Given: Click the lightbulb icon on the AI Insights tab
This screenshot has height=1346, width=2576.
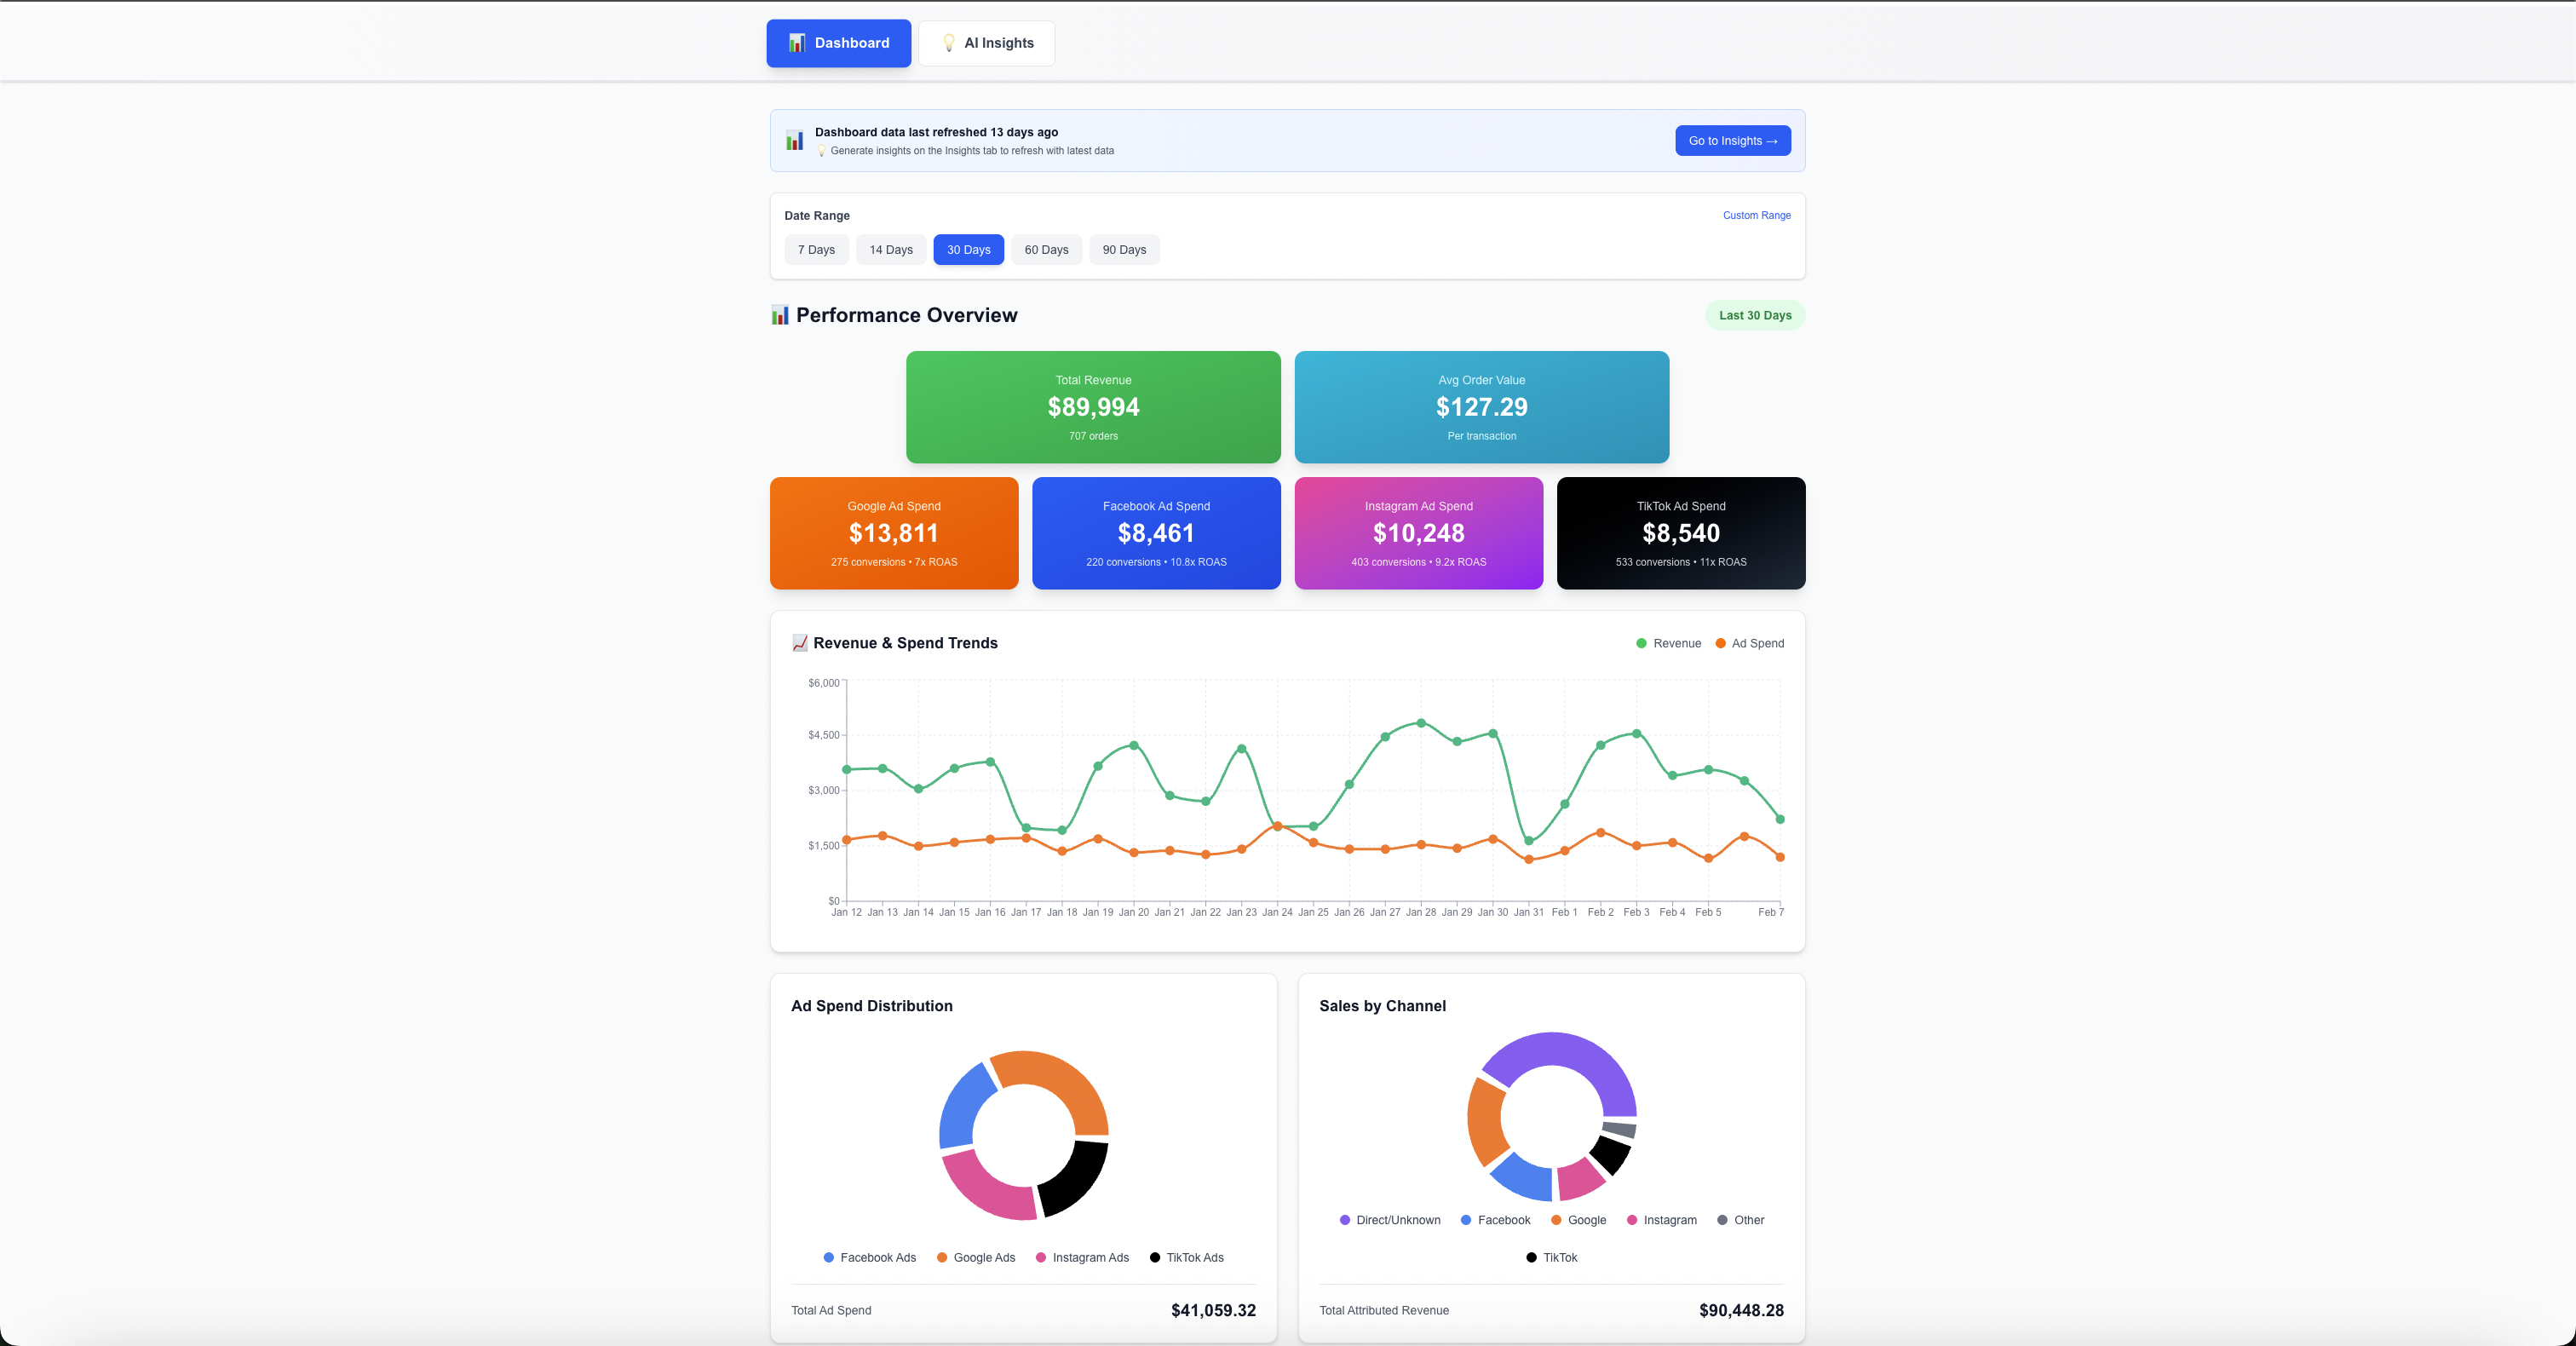Looking at the screenshot, I should 949,43.
